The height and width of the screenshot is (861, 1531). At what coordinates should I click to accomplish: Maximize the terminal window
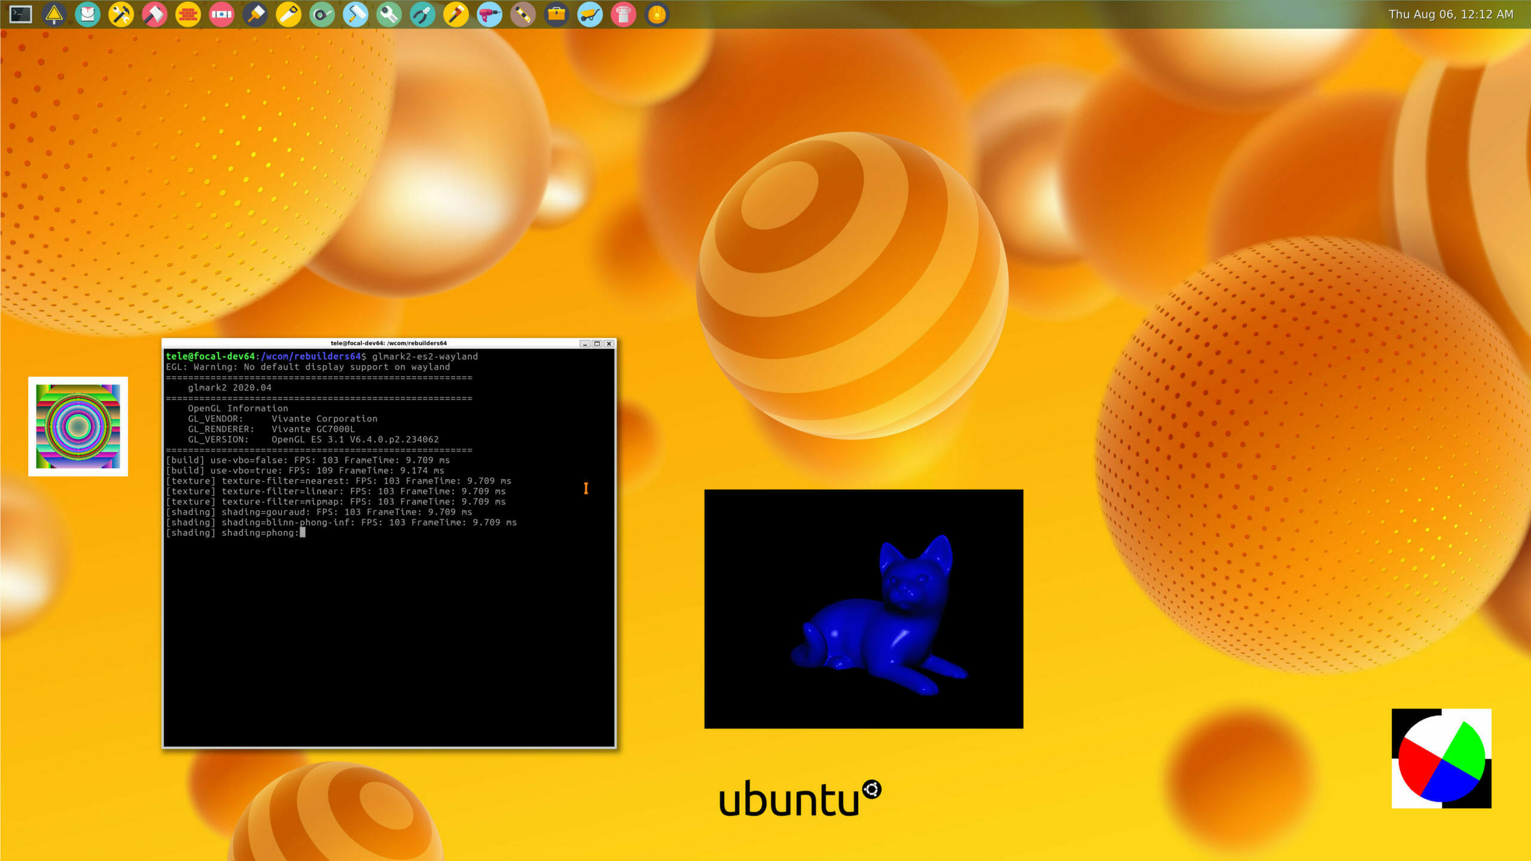[596, 344]
